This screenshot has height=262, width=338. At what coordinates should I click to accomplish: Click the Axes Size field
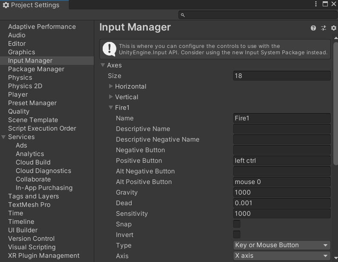[x=282, y=76]
